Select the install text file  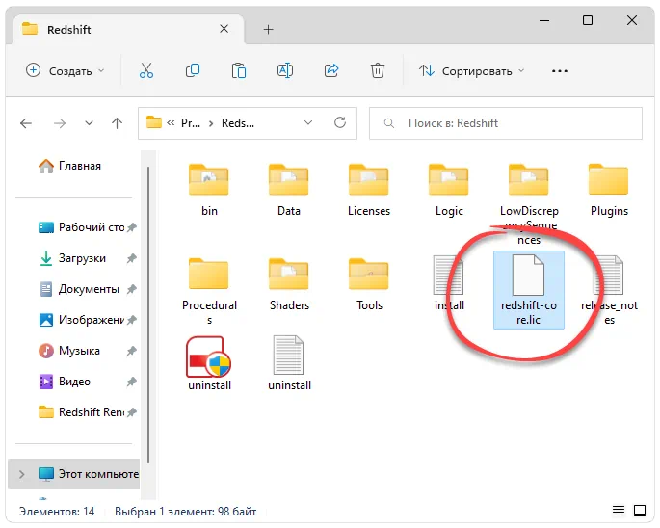449,283
